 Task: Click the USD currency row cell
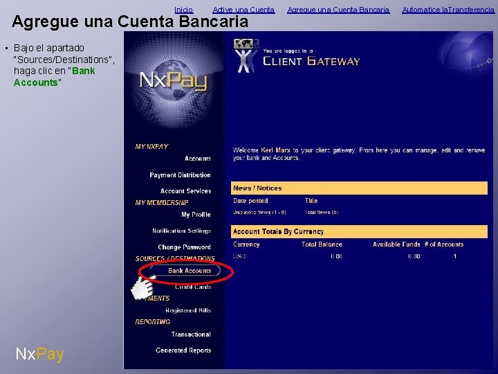[239, 256]
